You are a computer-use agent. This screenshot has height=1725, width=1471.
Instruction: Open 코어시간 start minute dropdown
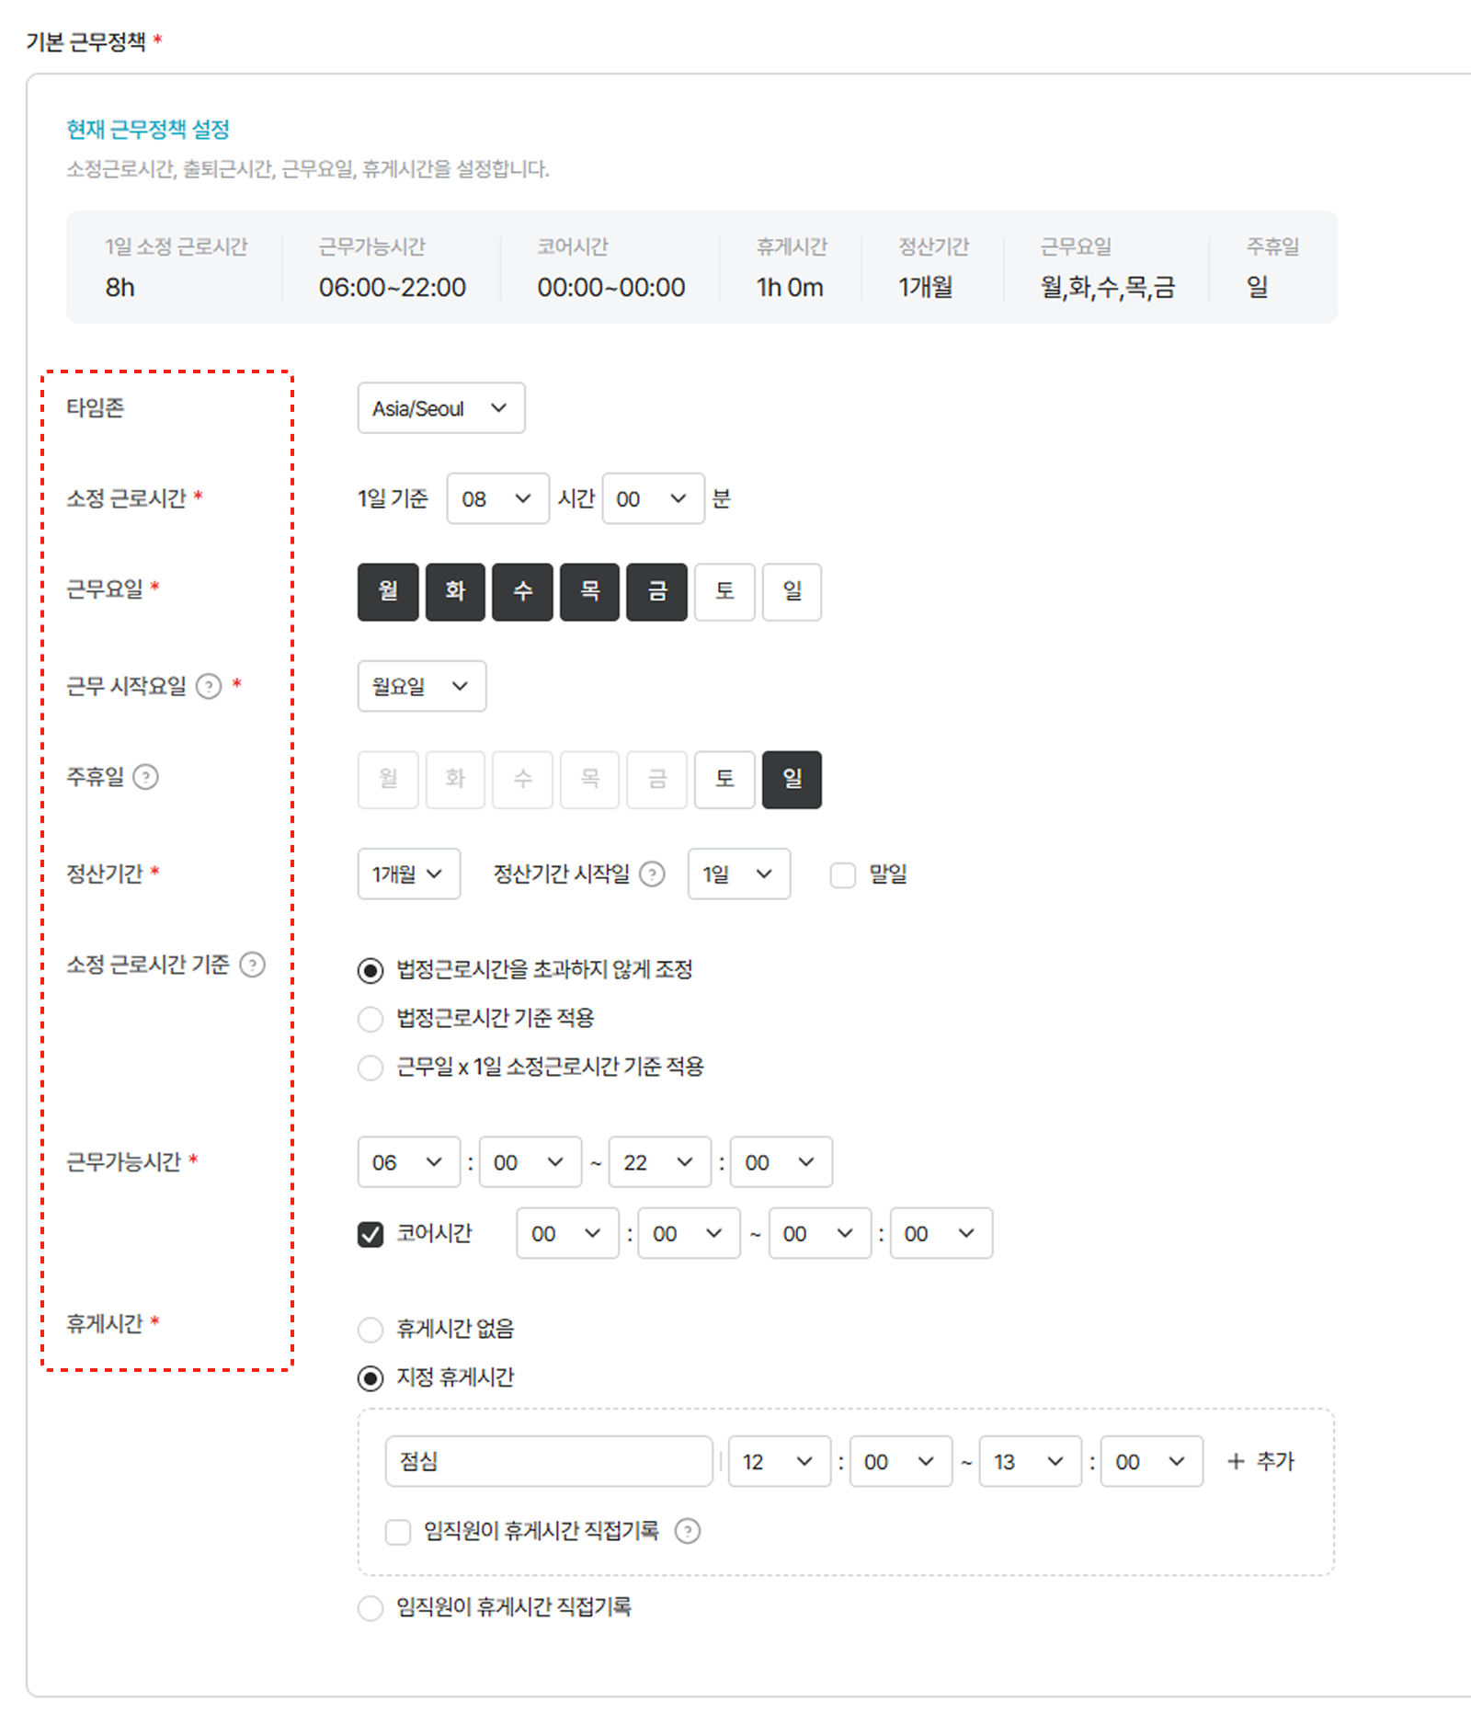click(x=690, y=1233)
